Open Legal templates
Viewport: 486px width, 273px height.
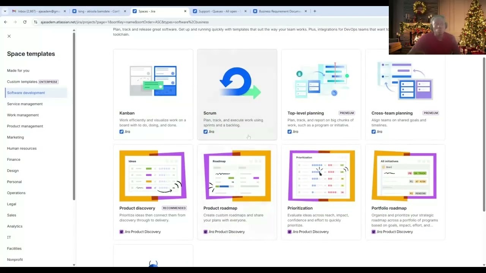11,204
